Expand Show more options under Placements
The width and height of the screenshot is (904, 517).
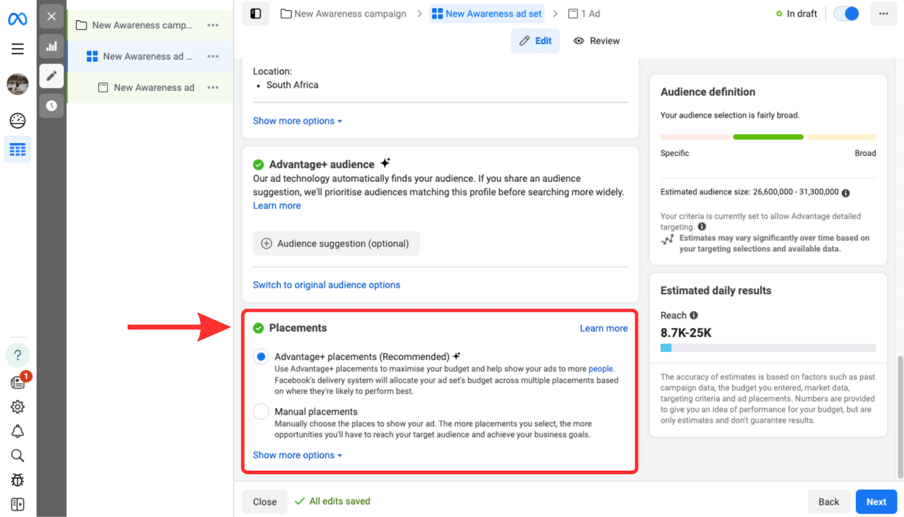click(x=297, y=455)
